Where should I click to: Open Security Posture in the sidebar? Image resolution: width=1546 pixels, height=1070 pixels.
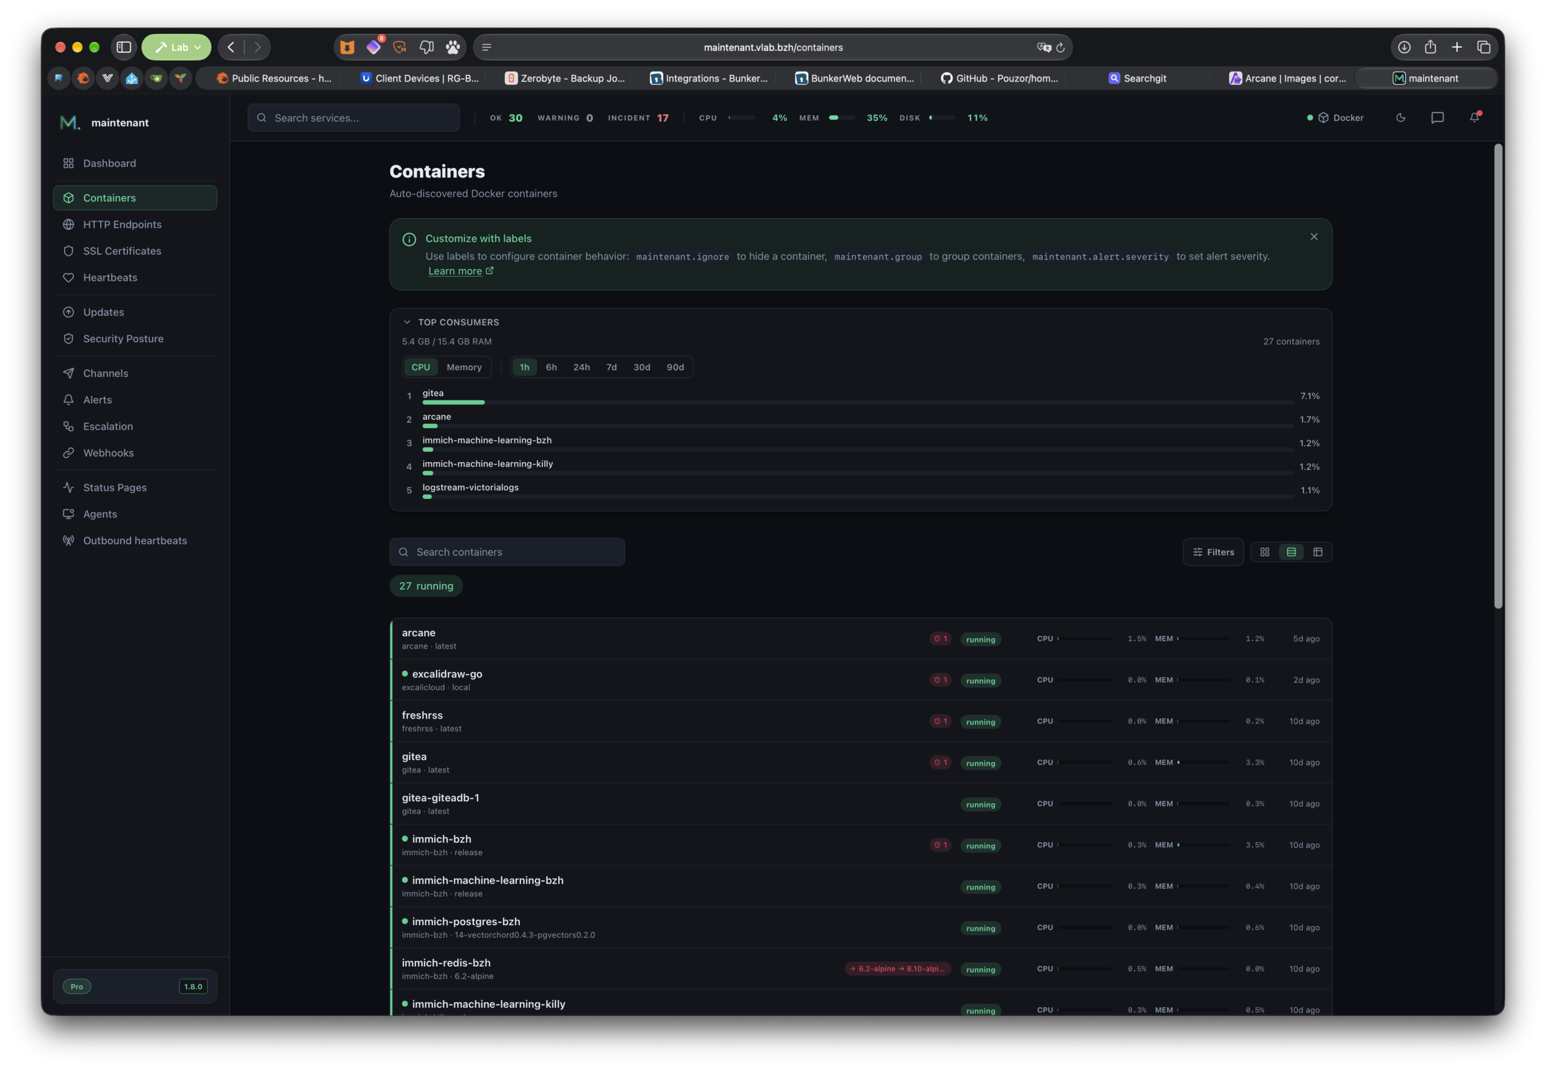135,339
